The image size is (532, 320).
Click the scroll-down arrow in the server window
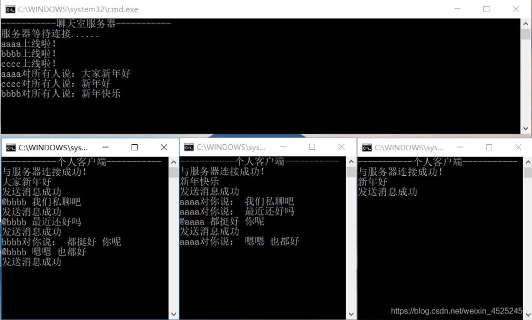525,128
